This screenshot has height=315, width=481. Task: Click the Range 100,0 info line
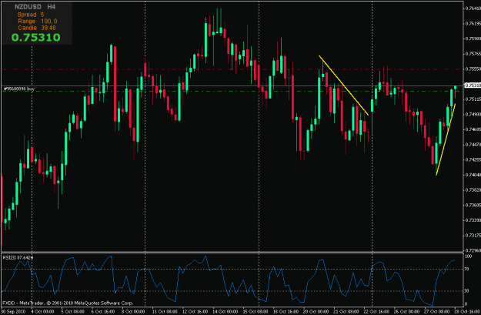pyautogui.click(x=38, y=22)
